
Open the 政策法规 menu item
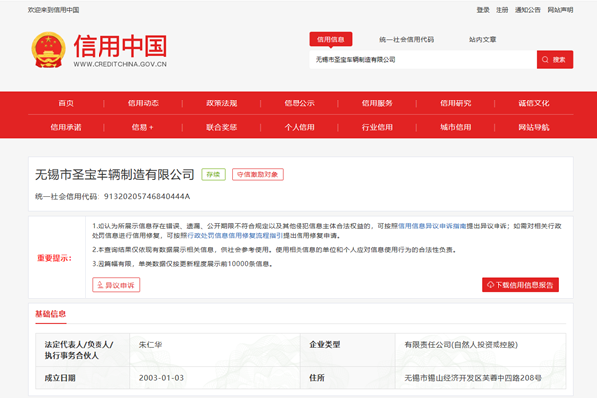(x=222, y=103)
